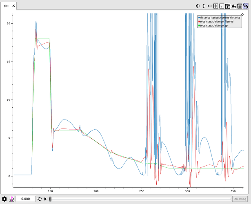Click the y-axis label 20
The height and width of the screenshot is (204, 251).
8,23
